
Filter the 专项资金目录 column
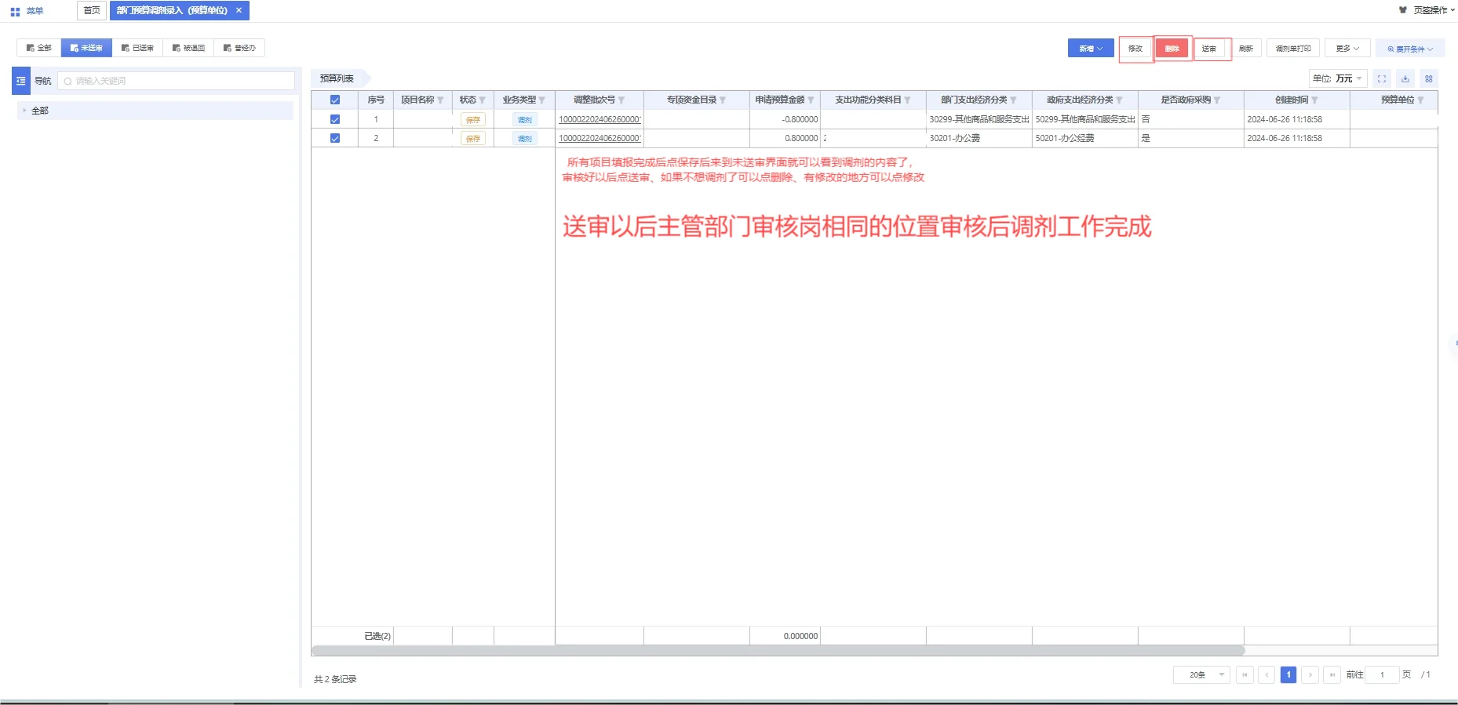[723, 100]
